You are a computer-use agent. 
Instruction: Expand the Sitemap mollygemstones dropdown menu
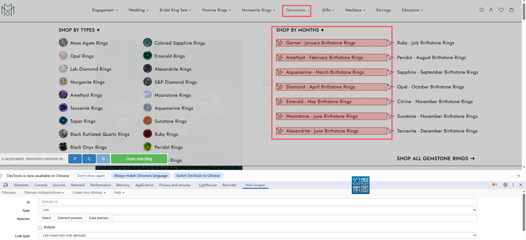[44, 193]
